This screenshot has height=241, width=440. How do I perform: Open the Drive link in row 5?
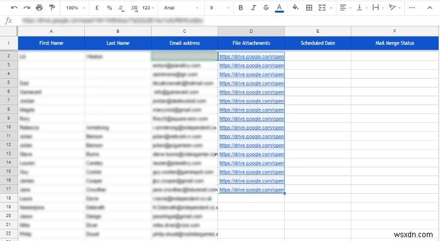pos(251,83)
